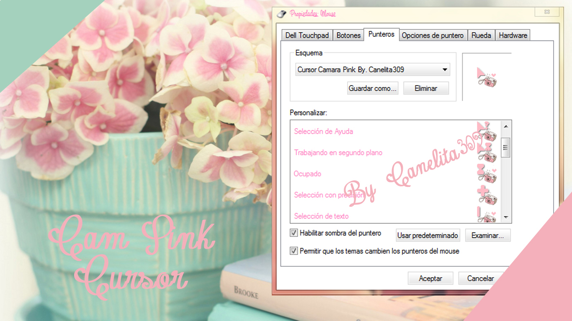
Task: Close the Propiedades: Mouse window
Action: point(547,12)
